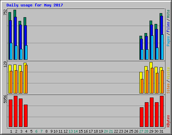The width and height of the screenshot is (172, 135).
Task: Click green day 7 label
Action: (x=41, y=131)
